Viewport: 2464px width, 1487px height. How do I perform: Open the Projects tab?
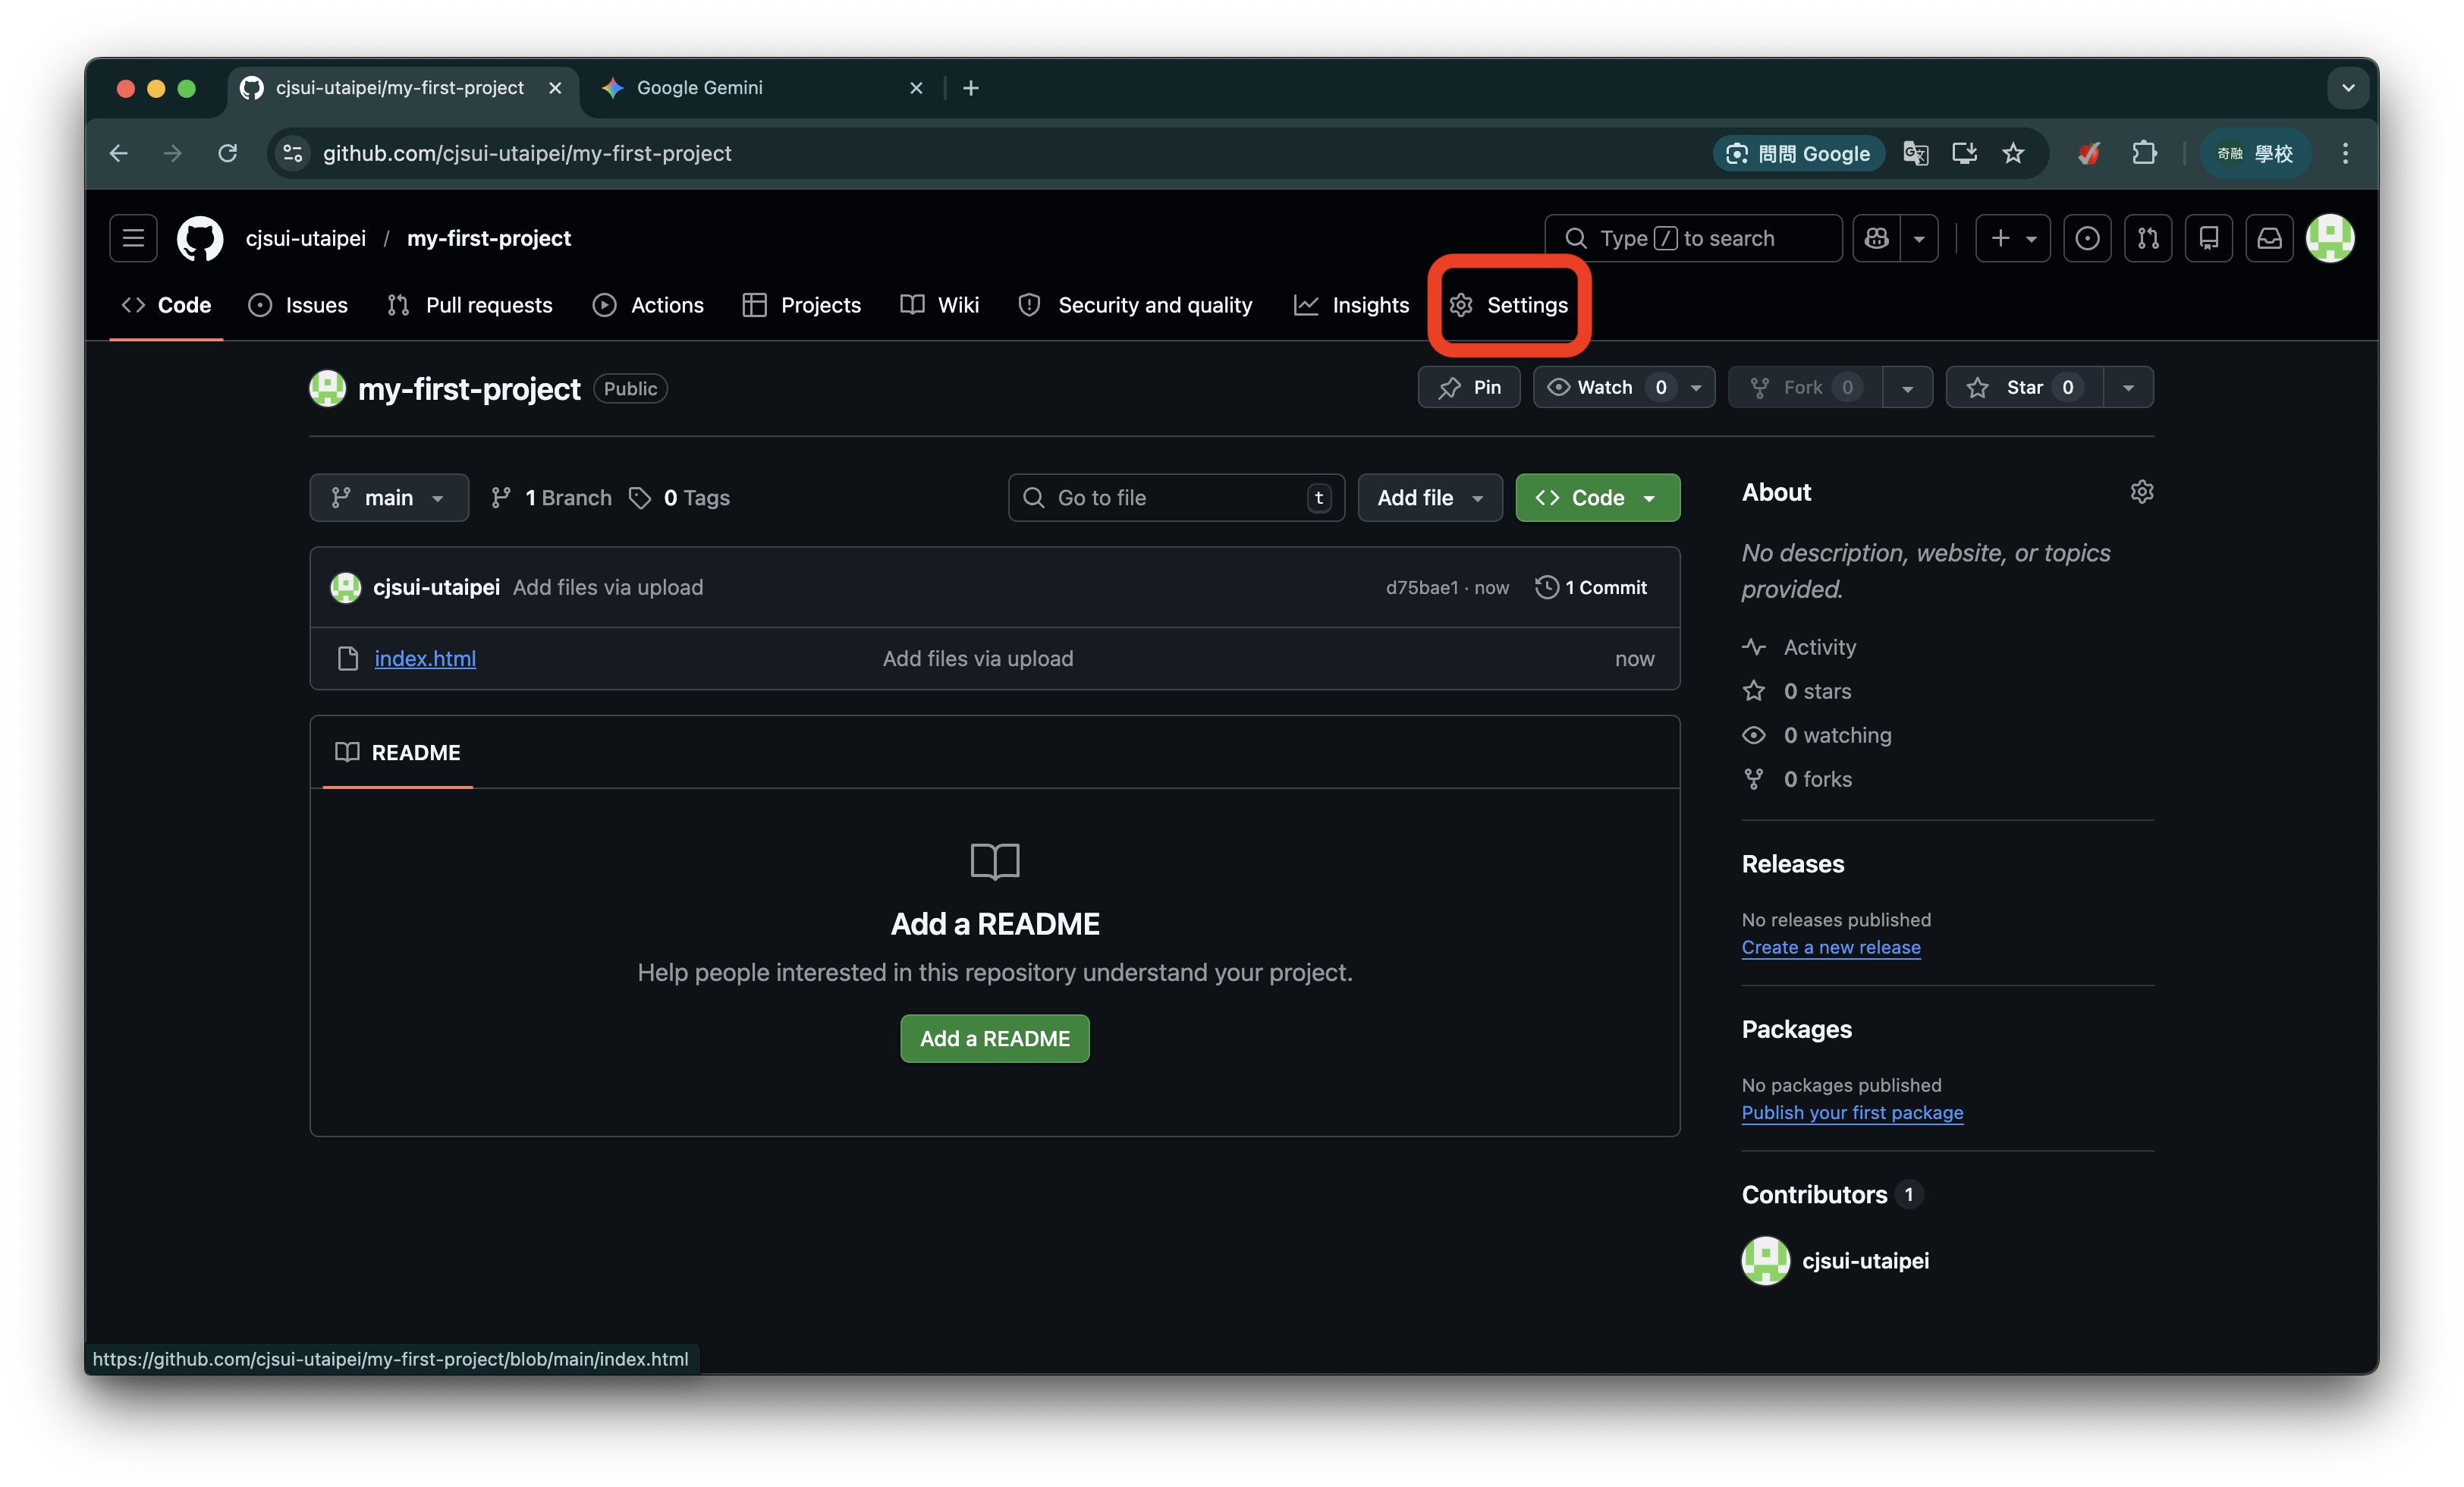click(x=802, y=305)
